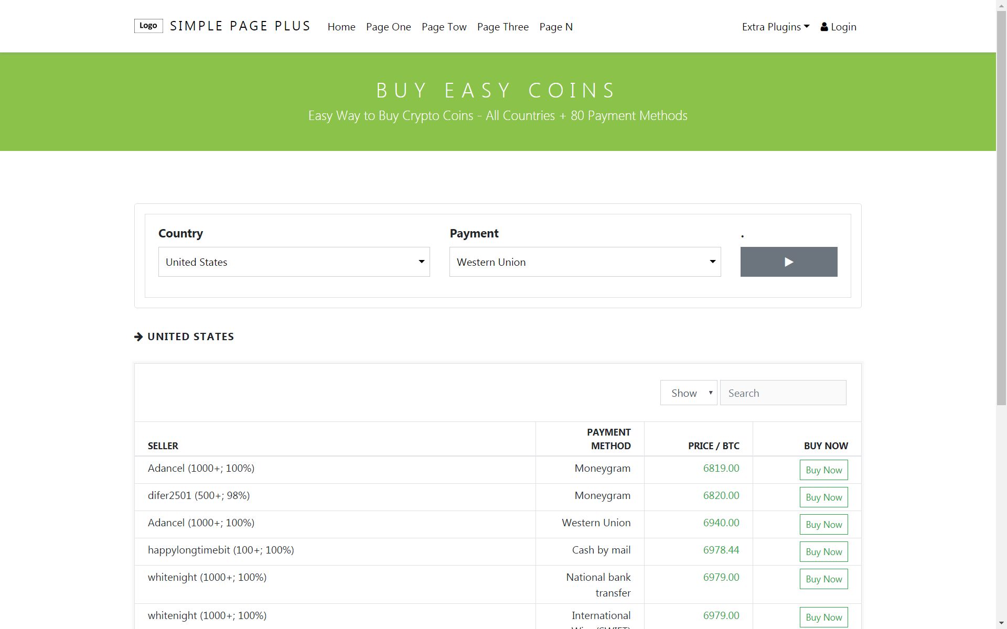Click Buy Now for Adancel Moneygram offer
Viewport: 1007px width, 629px height.
[x=823, y=470]
